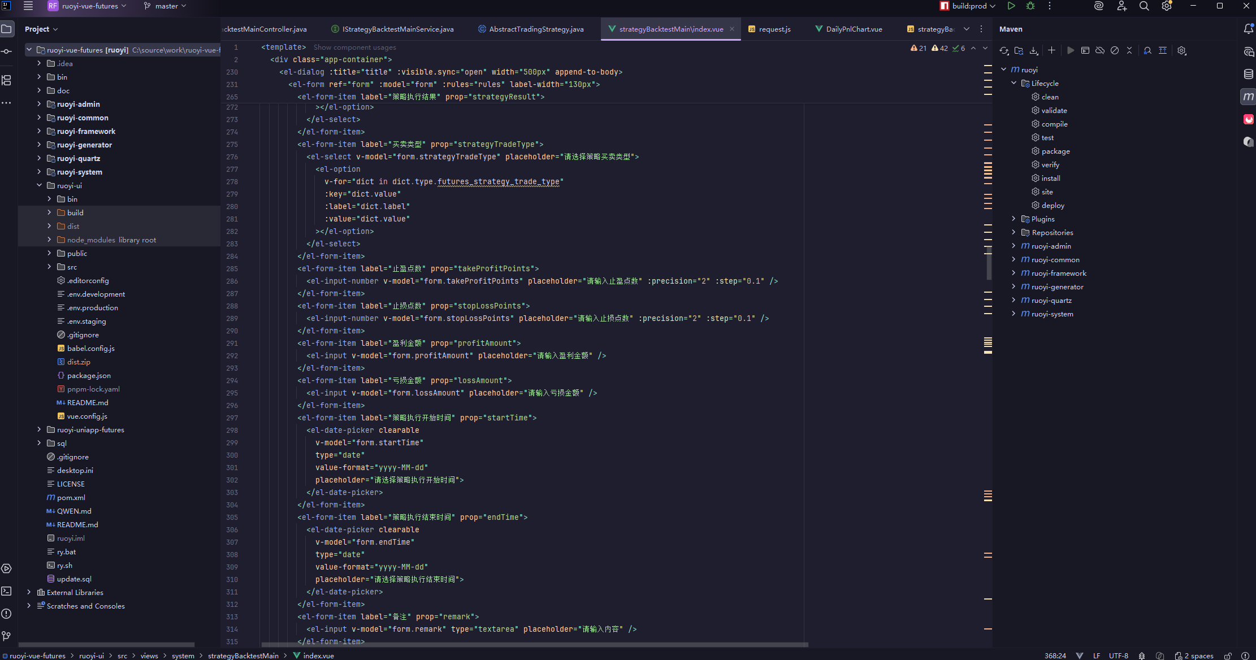The image size is (1256, 660).
Task: Run the build:prod configuration
Action: (1011, 6)
